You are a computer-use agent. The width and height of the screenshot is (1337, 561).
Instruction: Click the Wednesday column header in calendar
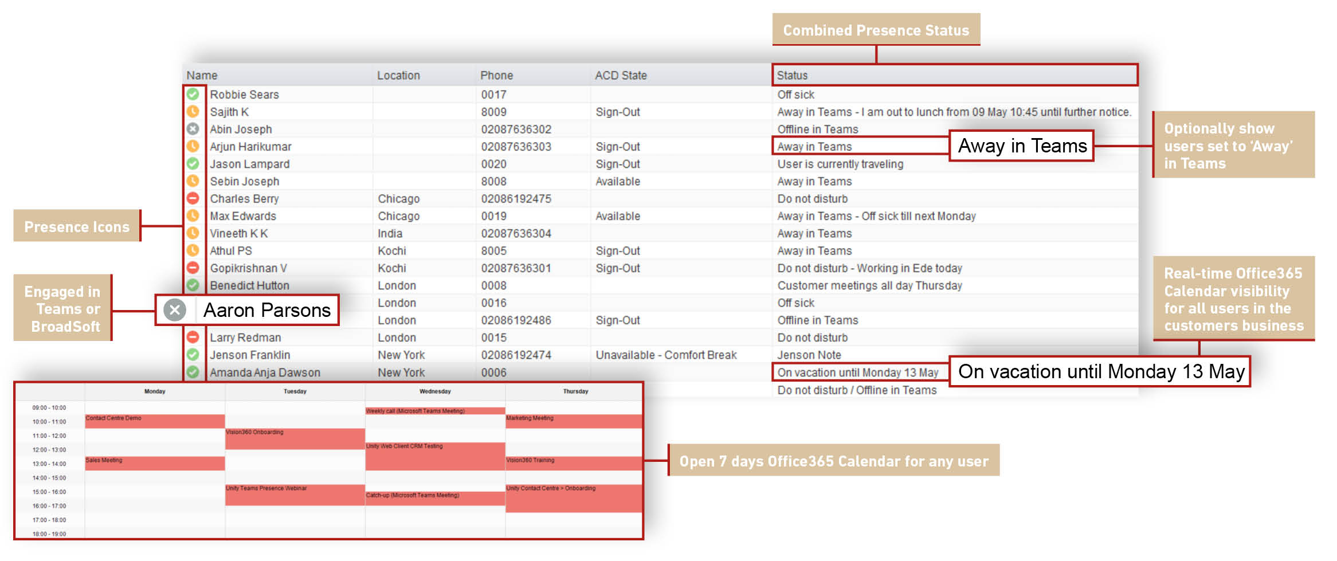click(435, 391)
